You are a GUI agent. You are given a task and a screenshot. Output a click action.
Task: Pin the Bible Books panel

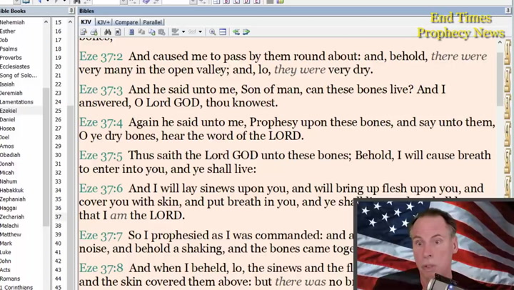click(71, 11)
